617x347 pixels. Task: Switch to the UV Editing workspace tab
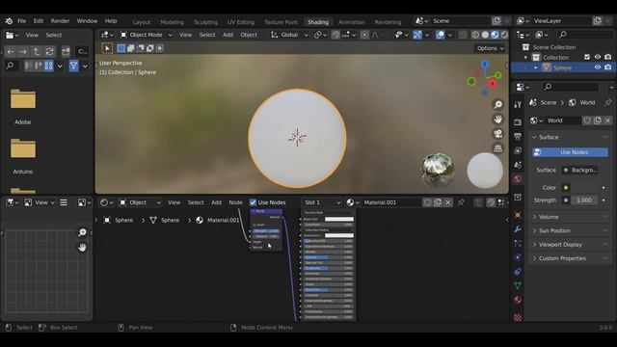tap(240, 22)
